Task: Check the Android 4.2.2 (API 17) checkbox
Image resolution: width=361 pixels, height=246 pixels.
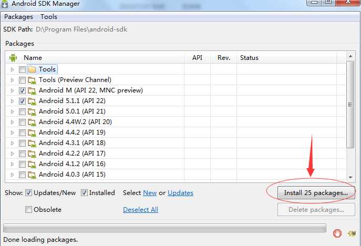Action: tap(22, 153)
